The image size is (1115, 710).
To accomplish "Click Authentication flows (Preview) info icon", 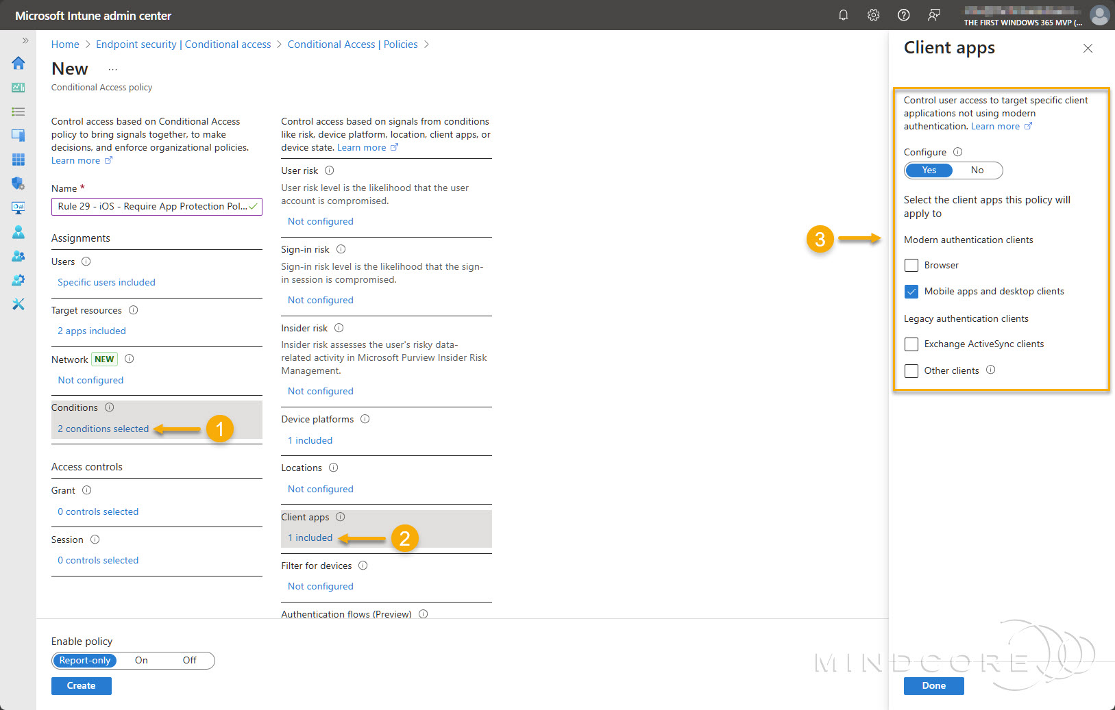I will [424, 614].
